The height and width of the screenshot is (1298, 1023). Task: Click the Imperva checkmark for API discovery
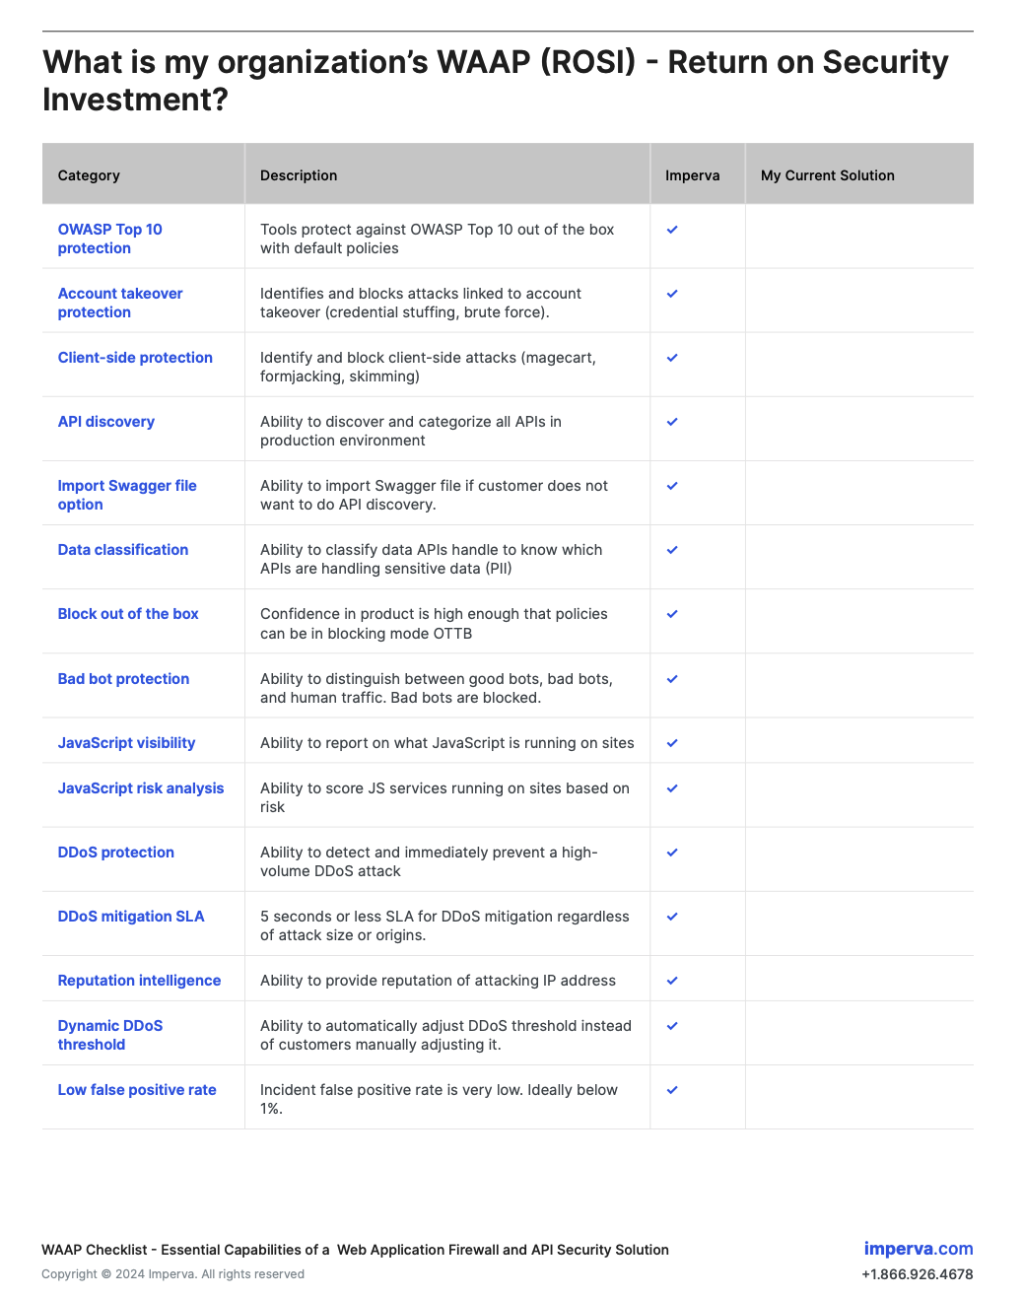tap(672, 422)
